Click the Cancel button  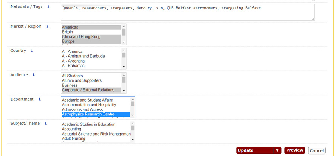pyautogui.click(x=317, y=150)
